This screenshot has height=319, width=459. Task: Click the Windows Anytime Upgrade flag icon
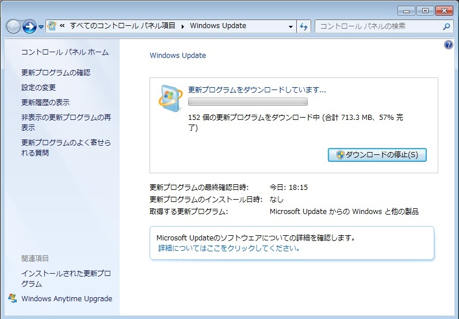click(13, 298)
